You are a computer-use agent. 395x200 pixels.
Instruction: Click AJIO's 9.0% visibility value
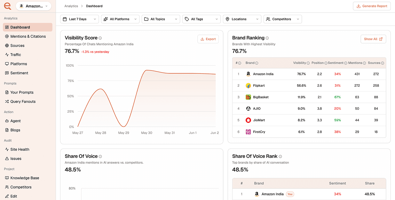(301, 108)
